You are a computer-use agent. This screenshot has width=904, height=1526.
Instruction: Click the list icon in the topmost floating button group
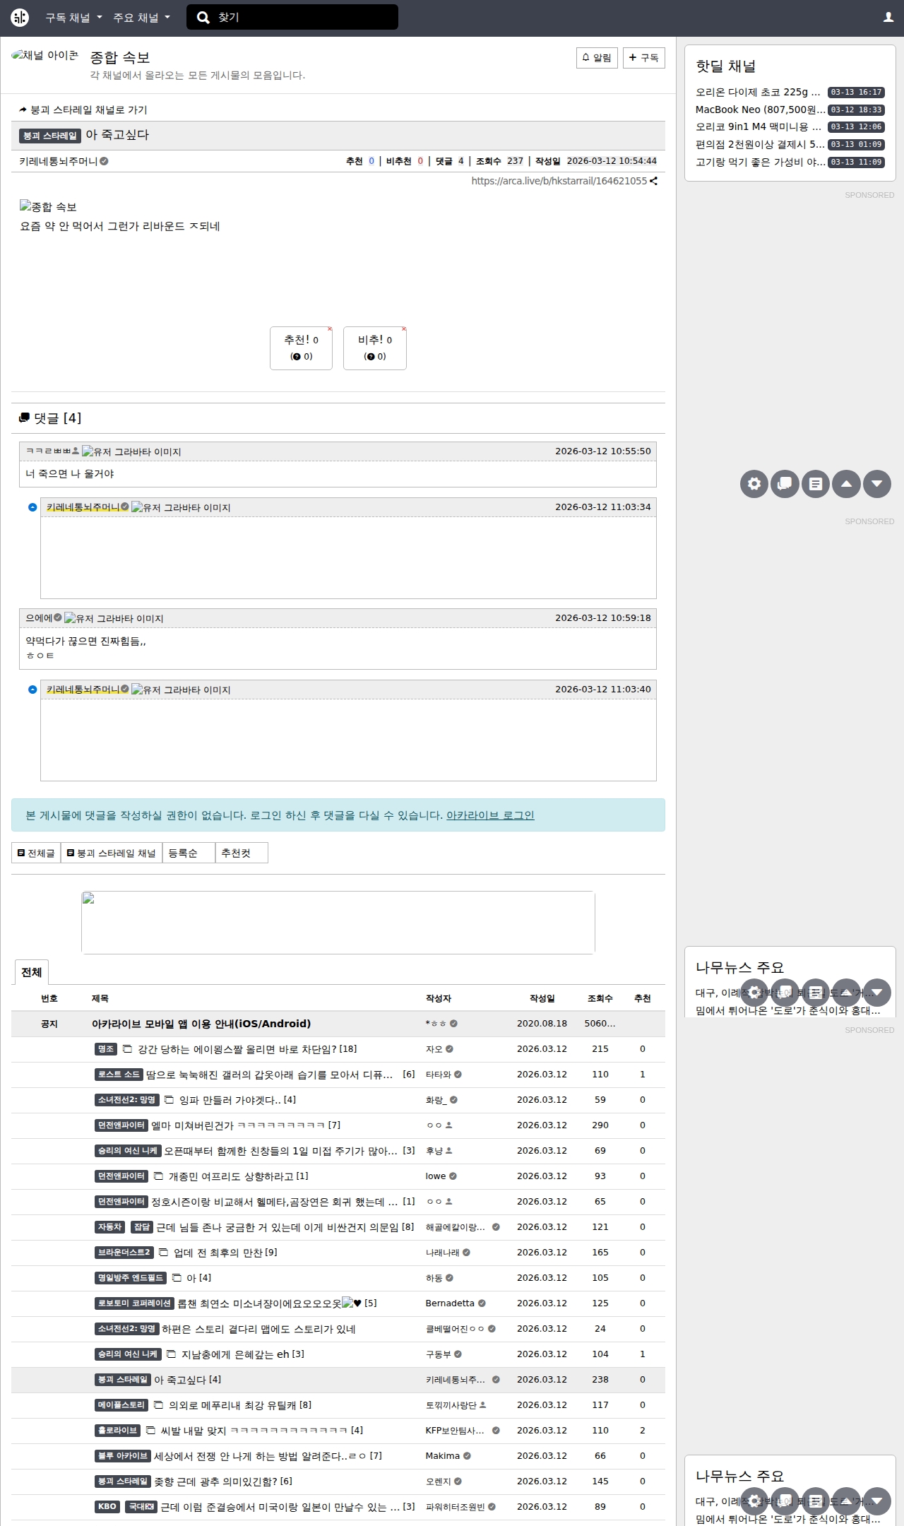point(816,484)
